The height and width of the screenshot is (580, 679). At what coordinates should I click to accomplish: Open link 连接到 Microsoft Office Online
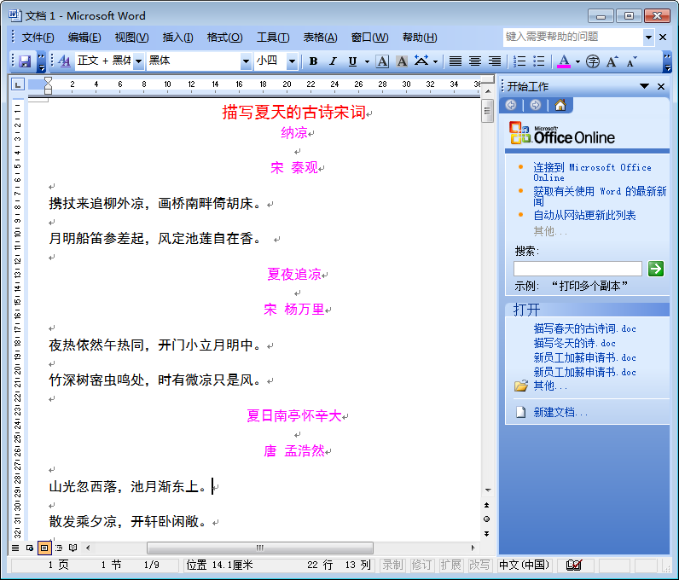[592, 172]
